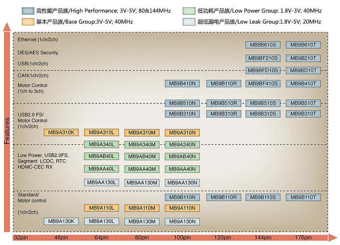This screenshot has height=245, width=340.
Task: Select the MB9AA40N product box
Action: 182,169
